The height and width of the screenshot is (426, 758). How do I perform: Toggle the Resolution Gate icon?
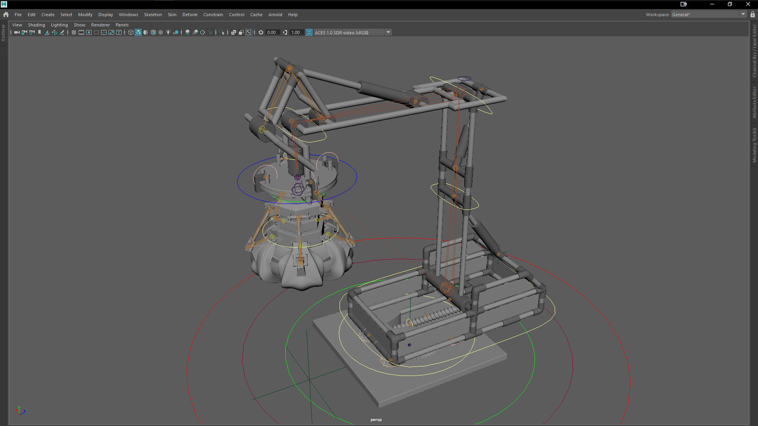pyautogui.click(x=89, y=32)
